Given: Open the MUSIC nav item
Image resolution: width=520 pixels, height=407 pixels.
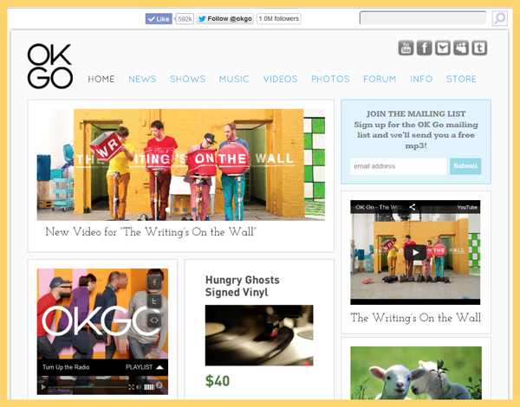Looking at the screenshot, I should click(x=234, y=79).
